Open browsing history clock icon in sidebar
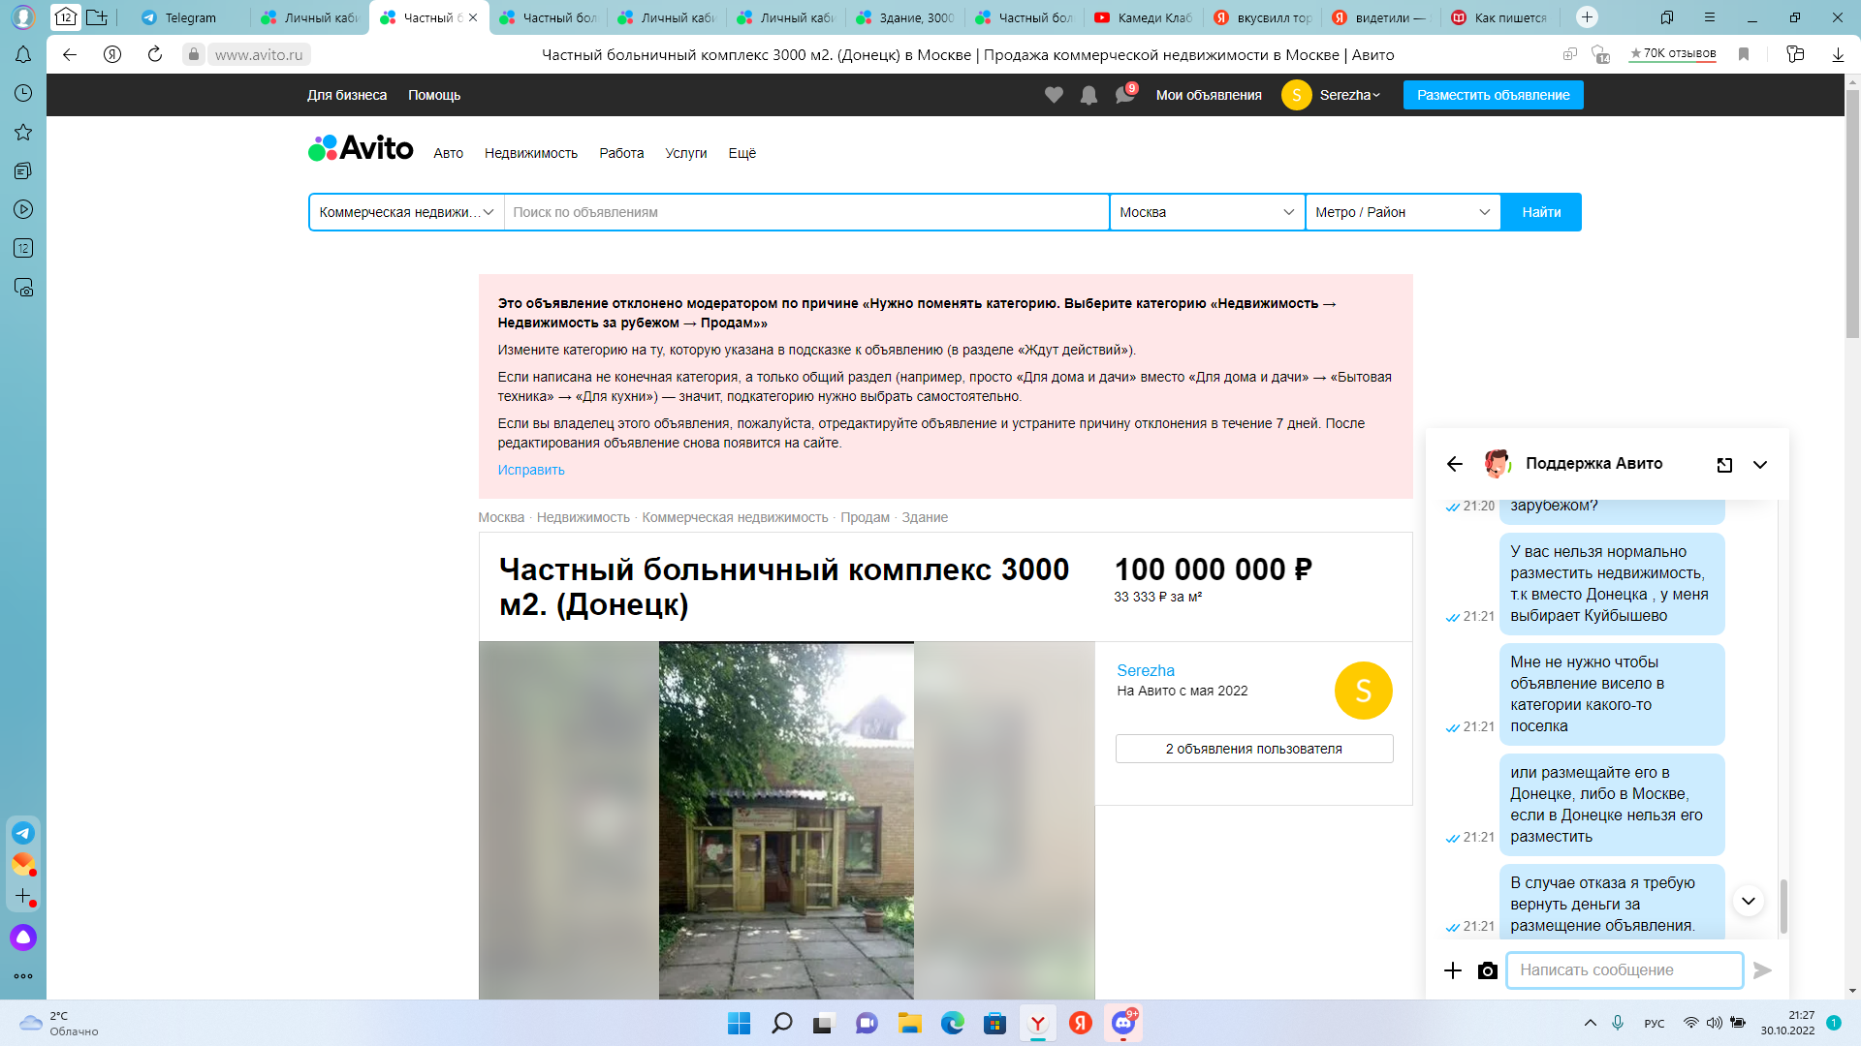 pos(23,93)
